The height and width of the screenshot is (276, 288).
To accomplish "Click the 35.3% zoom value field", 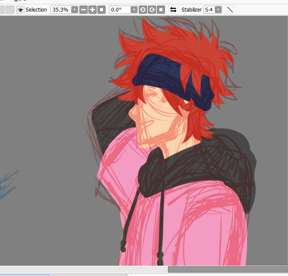I will [x=61, y=10].
